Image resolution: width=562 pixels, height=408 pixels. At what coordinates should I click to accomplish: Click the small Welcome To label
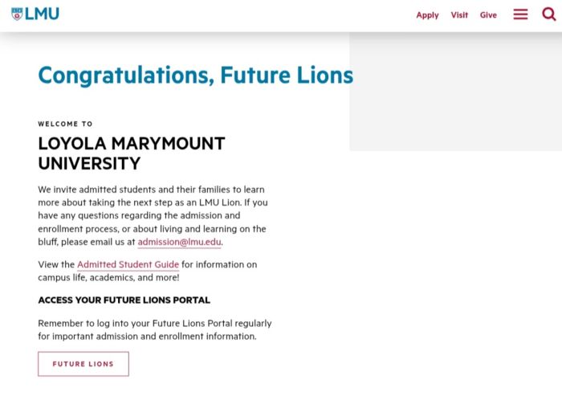point(65,124)
